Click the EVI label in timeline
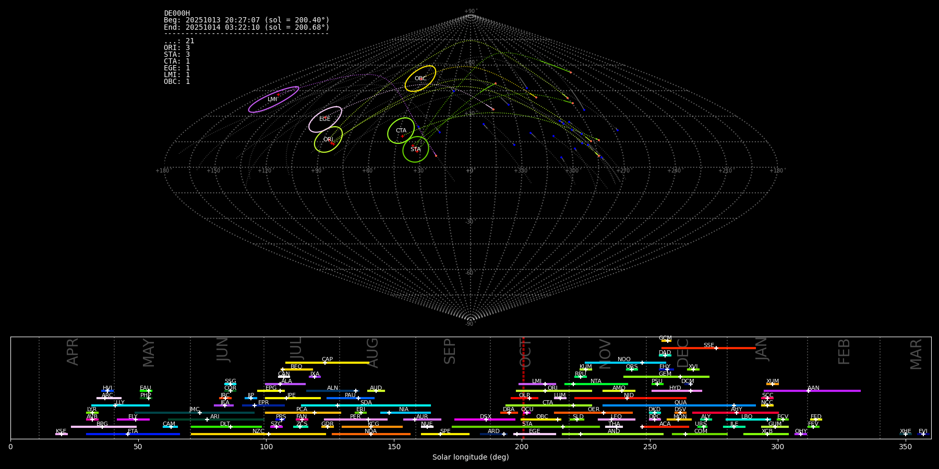939x469 pixels. tap(923, 431)
